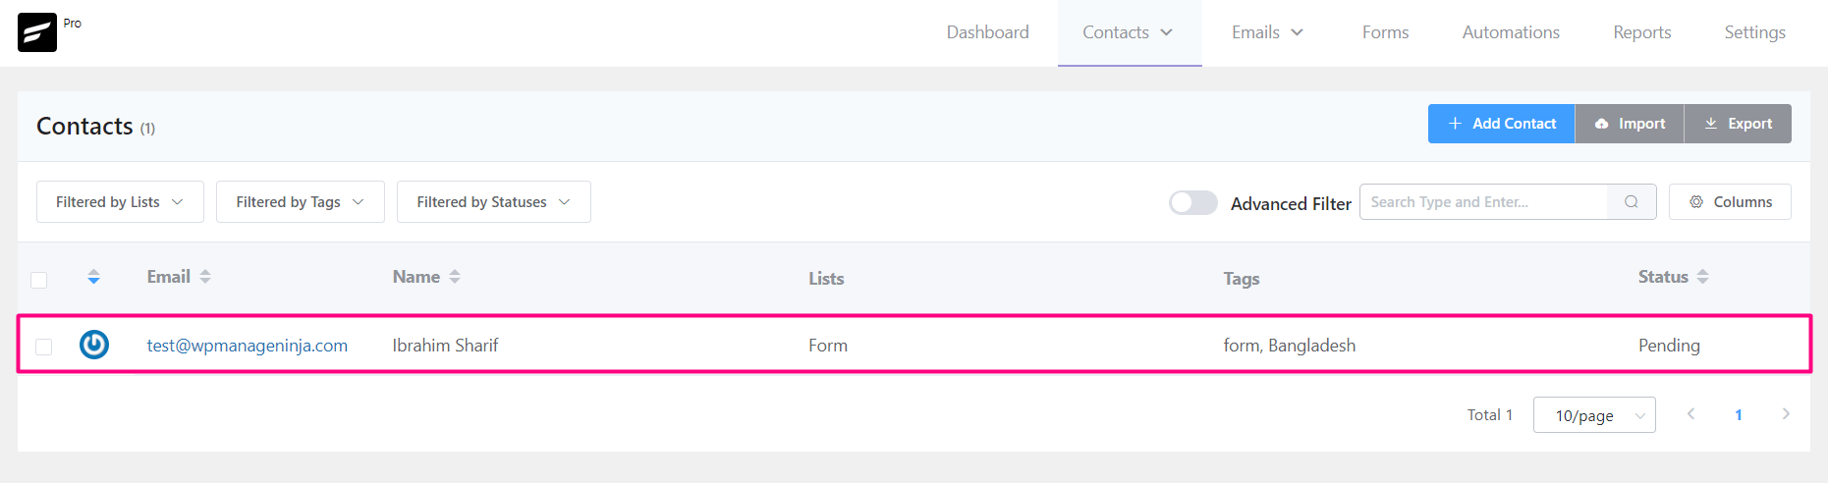Sort by Name column arrows
This screenshot has width=1828, height=483.
(455, 277)
